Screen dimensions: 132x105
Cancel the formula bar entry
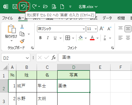coord(40,58)
